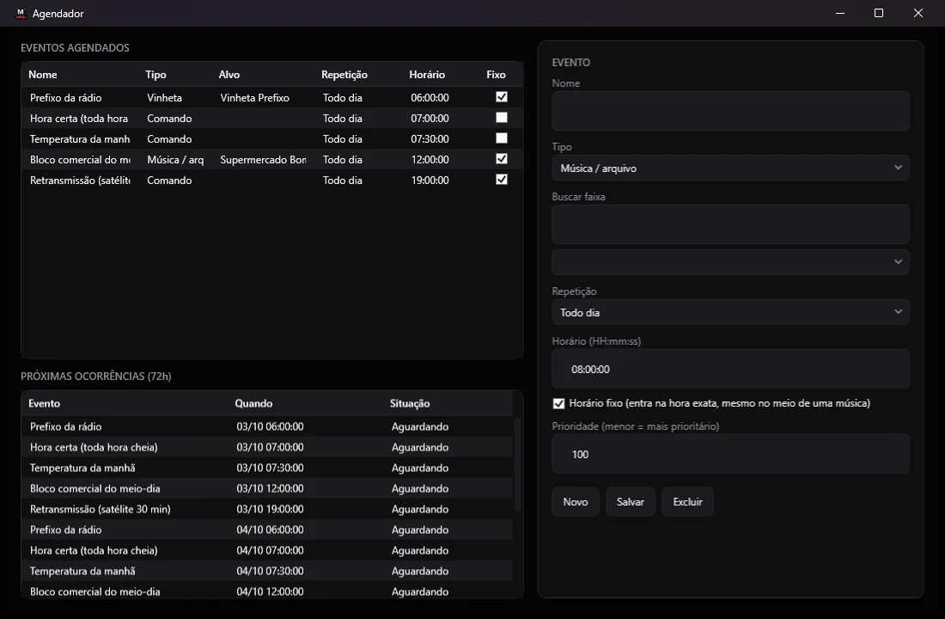The image size is (945, 619).
Task: Expand the empty dropdown below Buscar faixa
Action: pos(730,262)
